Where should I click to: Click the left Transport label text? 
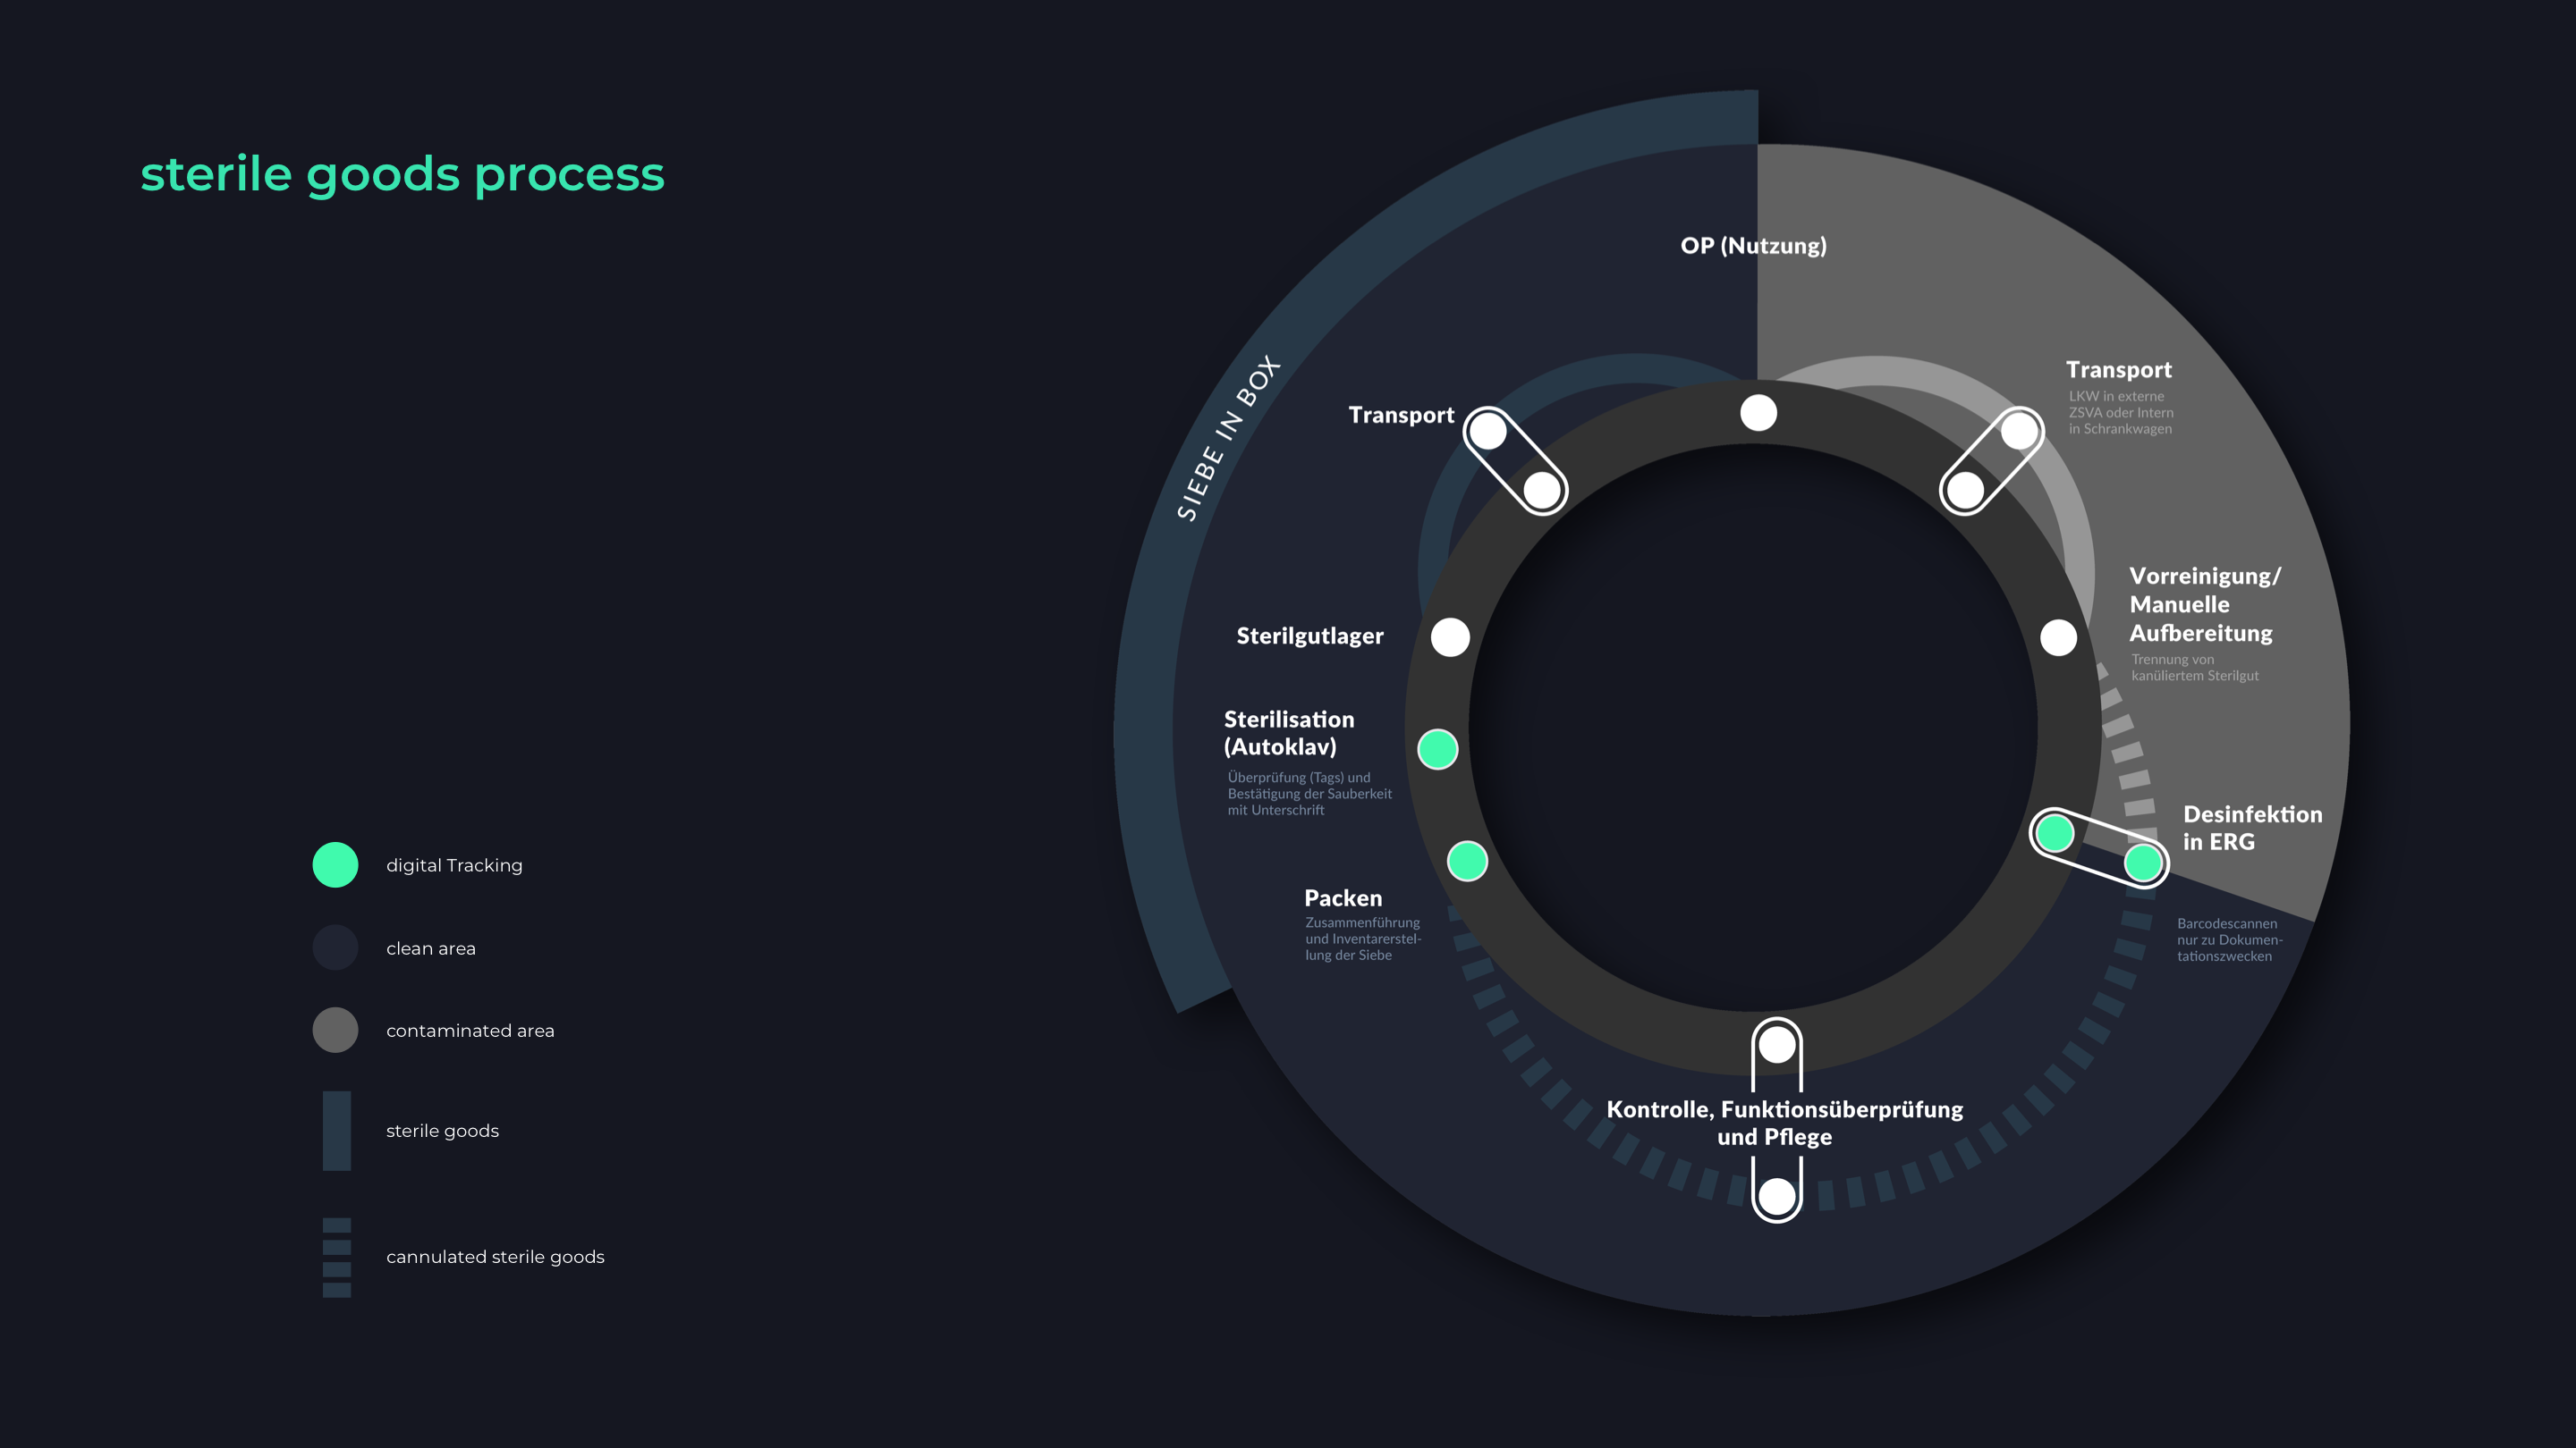coord(1401,416)
